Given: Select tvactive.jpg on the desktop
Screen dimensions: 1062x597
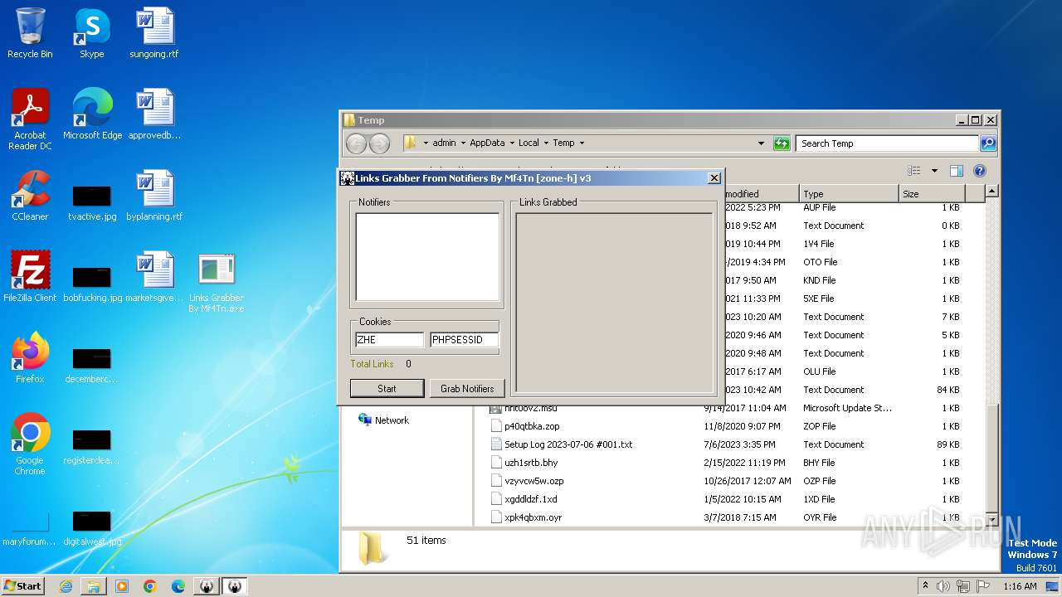Looking at the screenshot, I should (92, 203).
